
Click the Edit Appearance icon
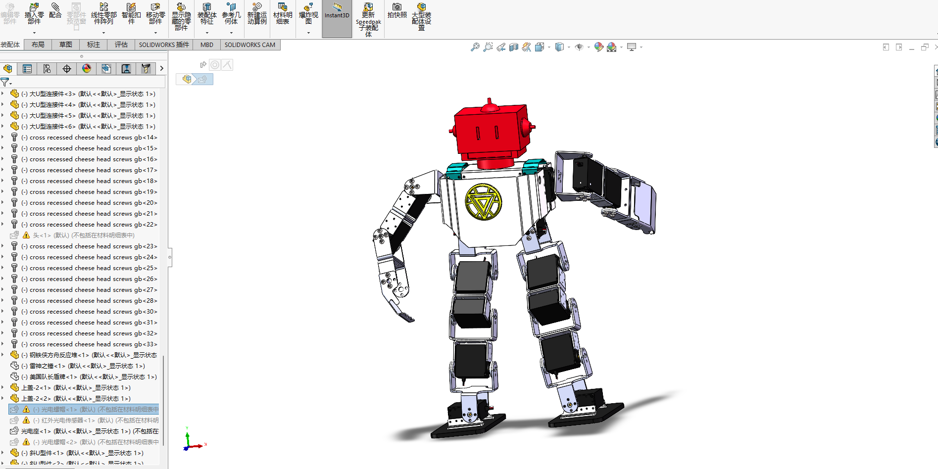[599, 47]
